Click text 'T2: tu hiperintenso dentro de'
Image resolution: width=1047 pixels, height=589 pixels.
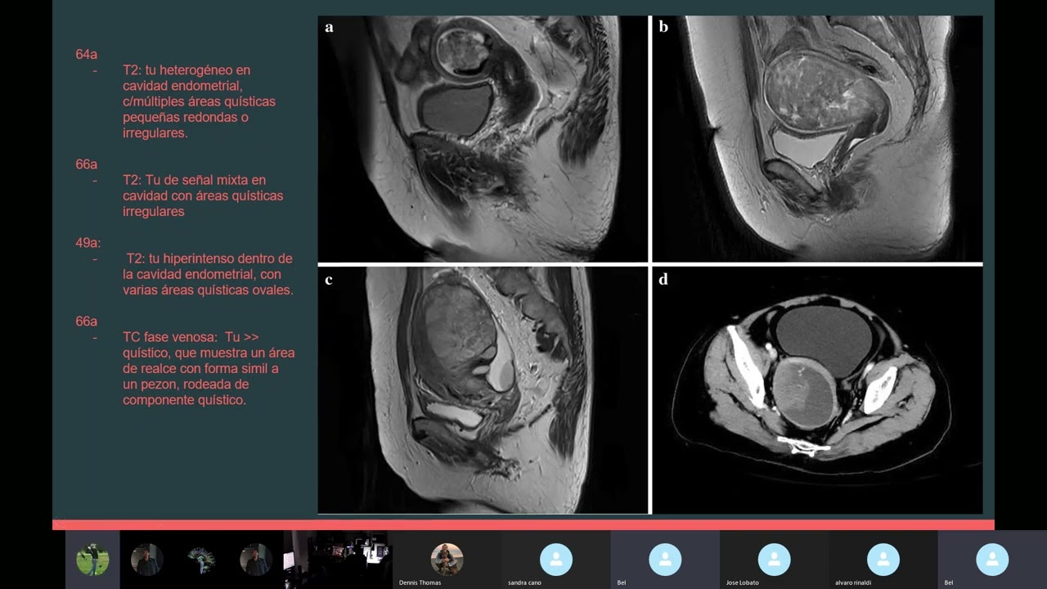[x=209, y=259]
